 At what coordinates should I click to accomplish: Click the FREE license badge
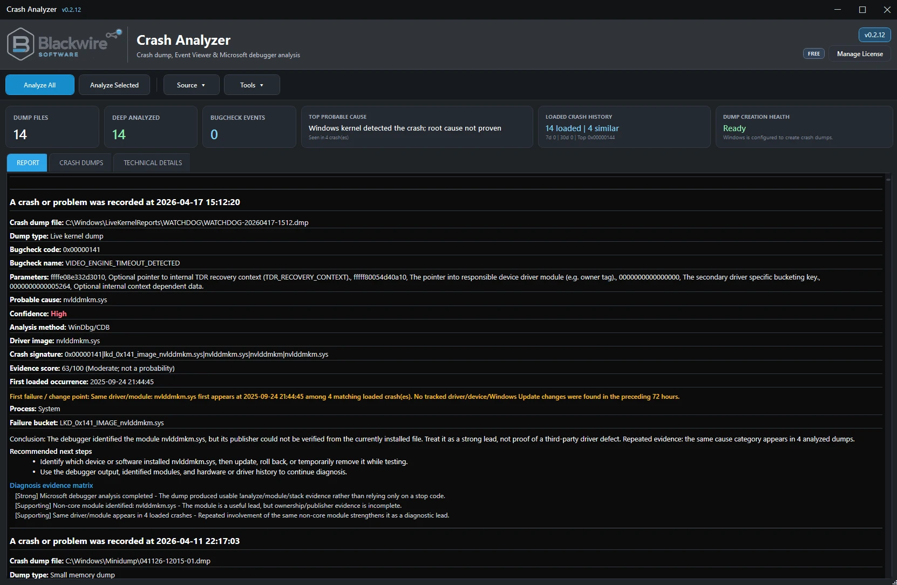[x=814, y=54]
